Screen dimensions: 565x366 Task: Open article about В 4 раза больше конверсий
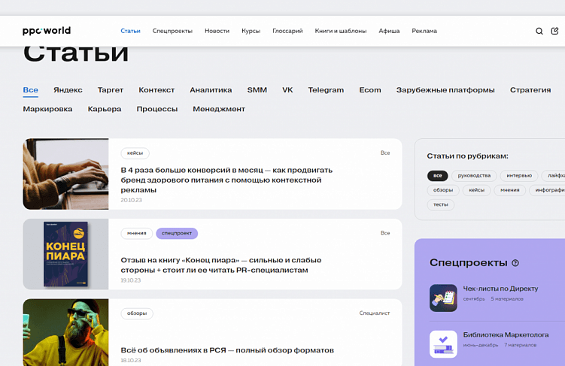click(x=226, y=180)
